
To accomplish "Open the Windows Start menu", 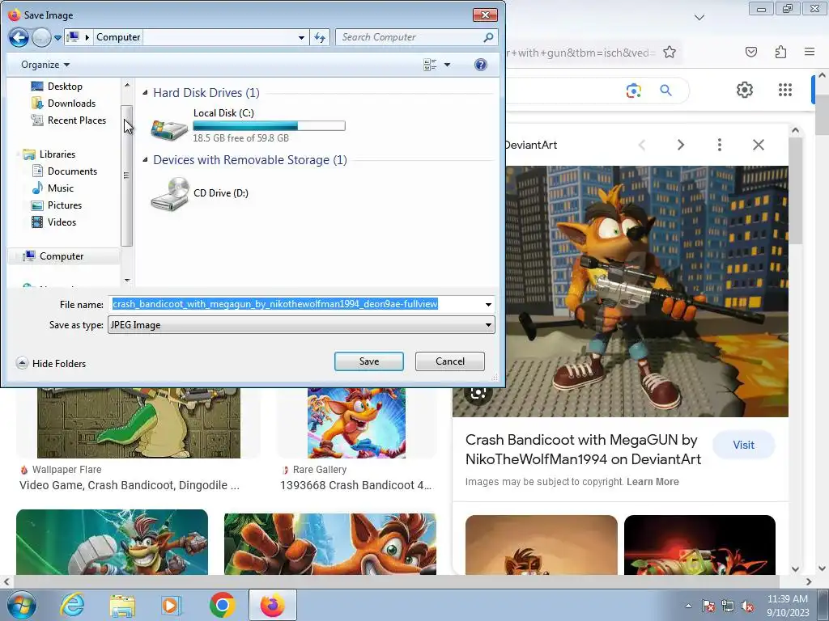I will point(22,605).
